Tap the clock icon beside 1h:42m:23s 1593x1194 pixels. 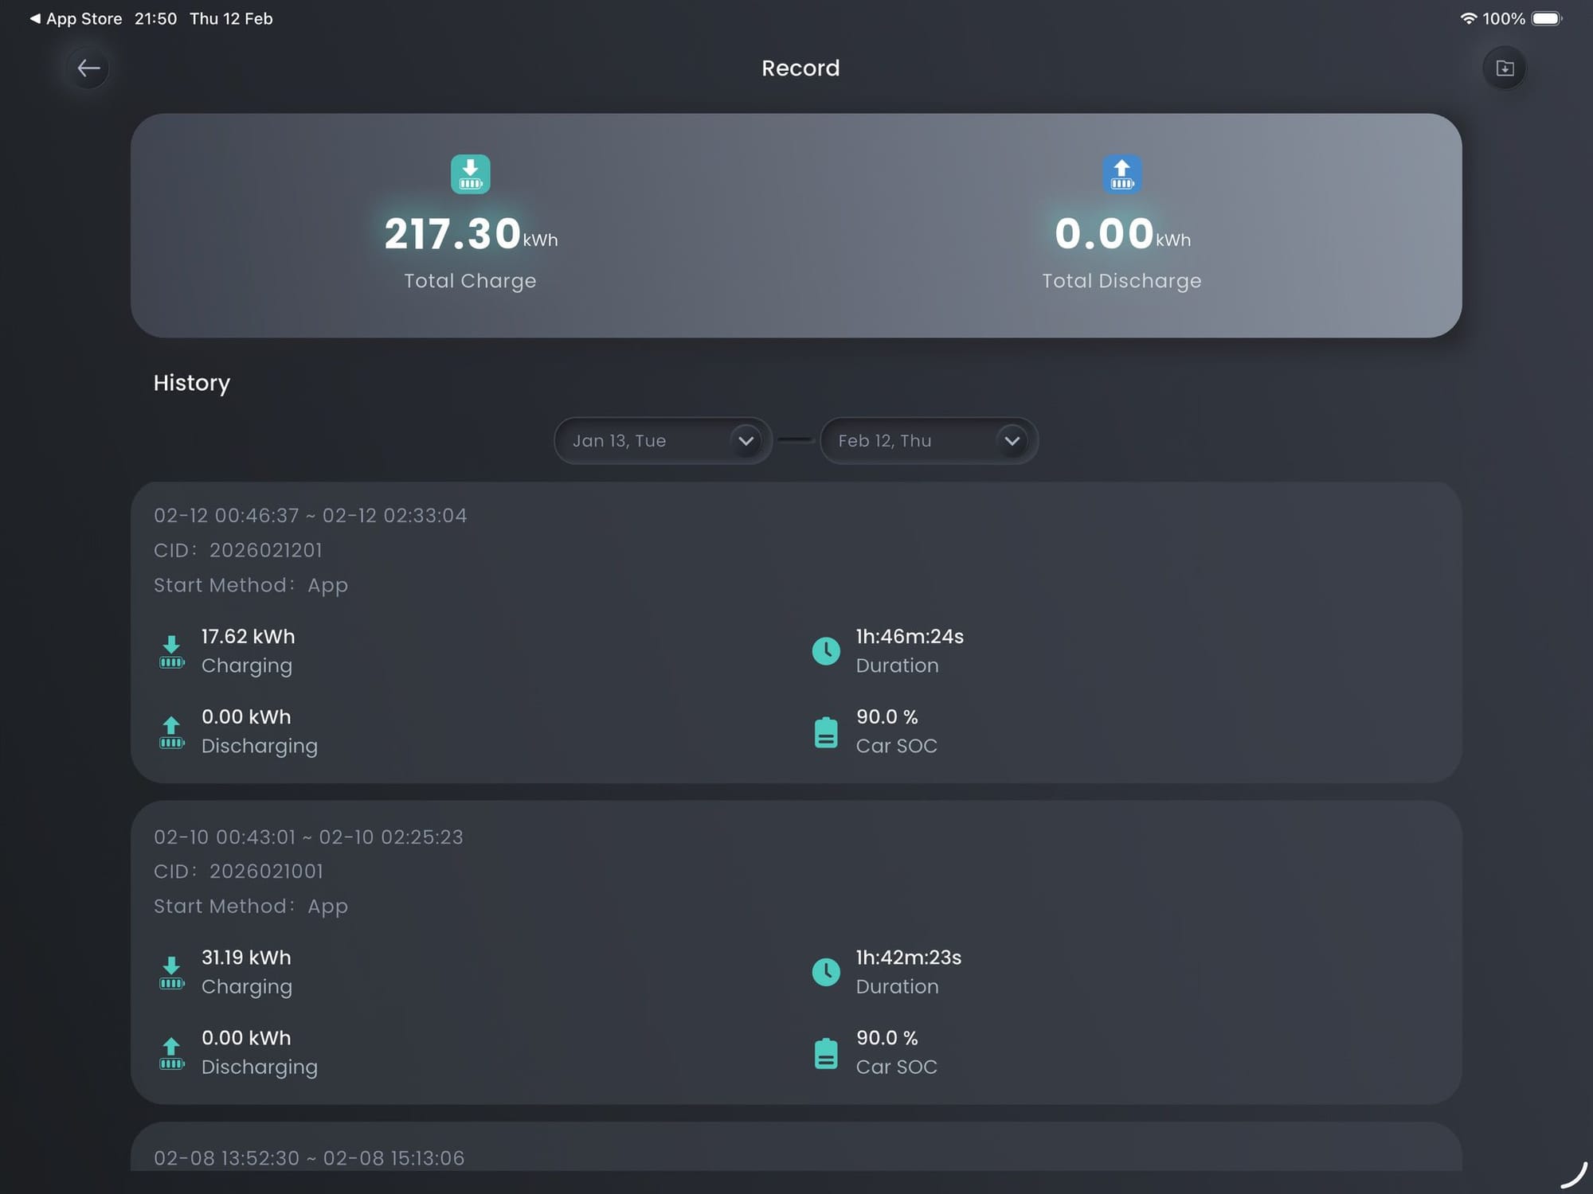click(x=826, y=972)
